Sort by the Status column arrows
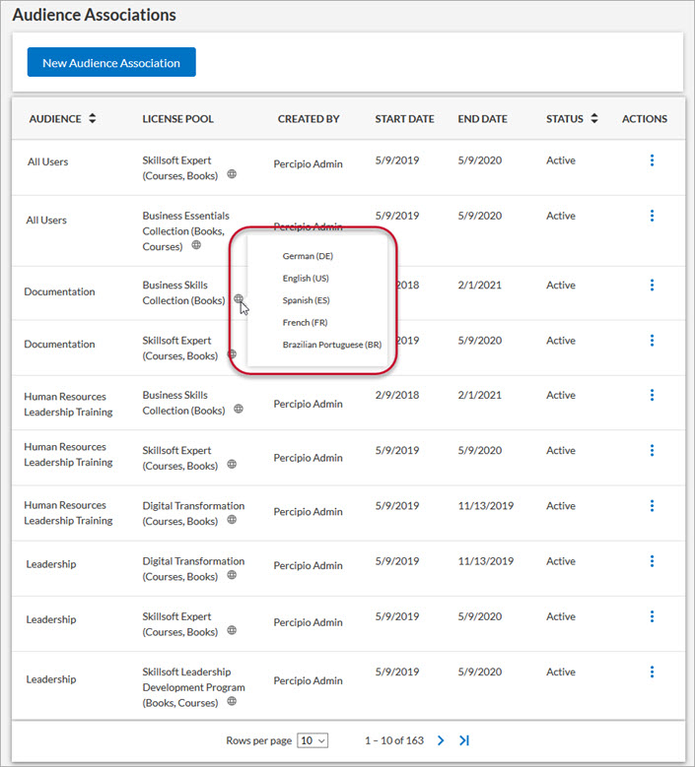The width and height of the screenshot is (695, 767). (594, 118)
